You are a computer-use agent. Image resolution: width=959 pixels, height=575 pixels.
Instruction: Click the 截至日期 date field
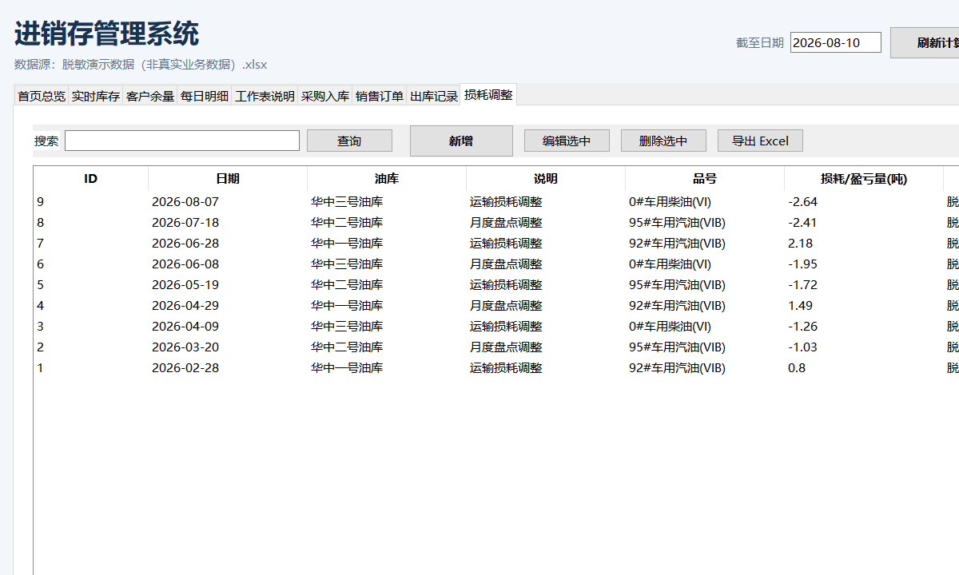[x=836, y=42]
